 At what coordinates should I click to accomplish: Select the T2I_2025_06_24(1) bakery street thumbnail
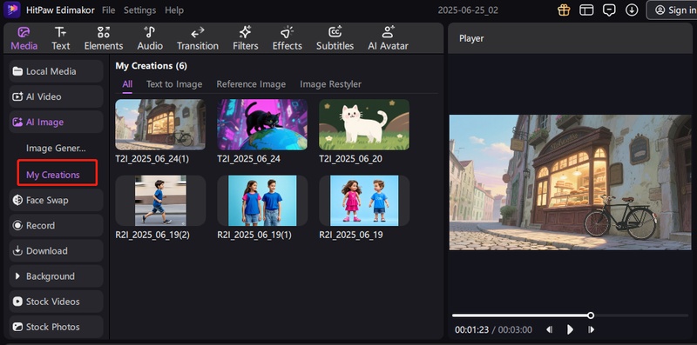pyautogui.click(x=160, y=124)
